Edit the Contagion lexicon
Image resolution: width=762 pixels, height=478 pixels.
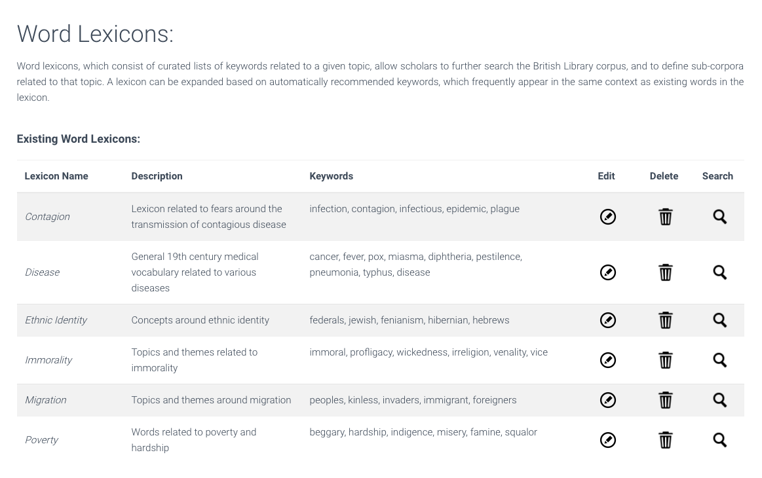(608, 217)
